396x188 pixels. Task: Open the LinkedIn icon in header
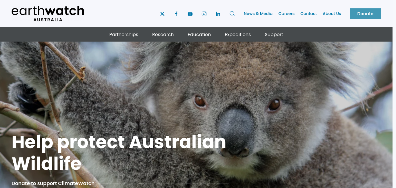tap(218, 14)
